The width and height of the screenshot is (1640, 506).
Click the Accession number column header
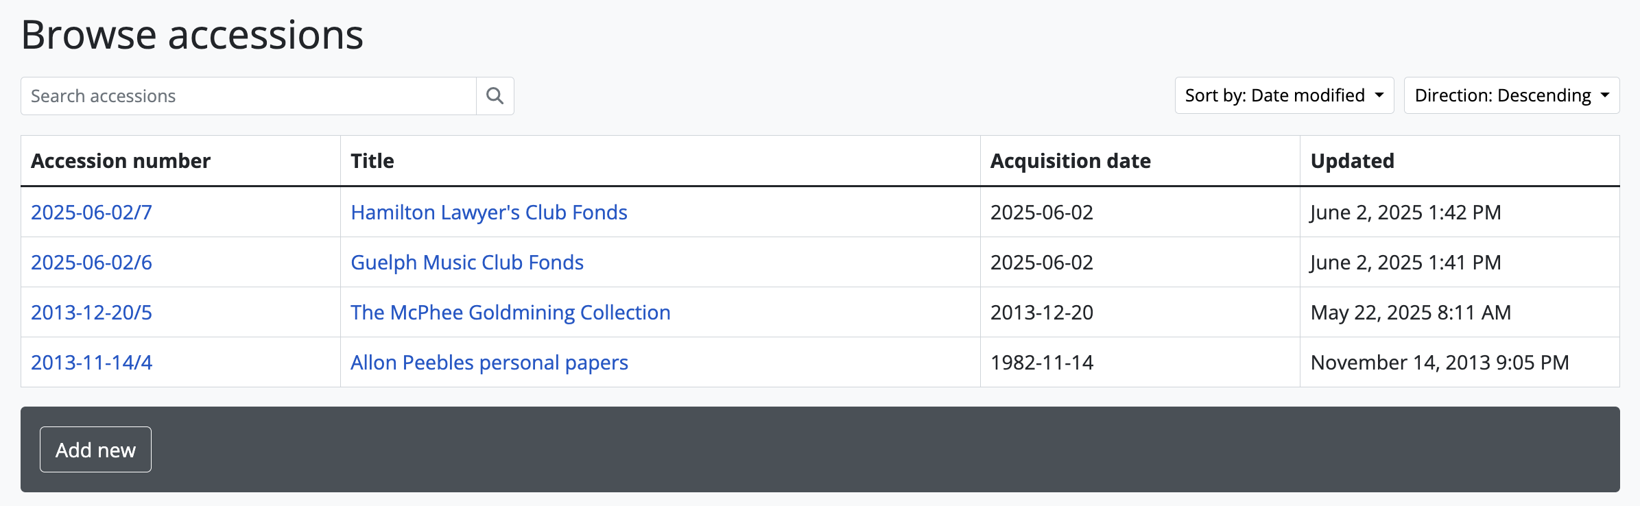121,161
